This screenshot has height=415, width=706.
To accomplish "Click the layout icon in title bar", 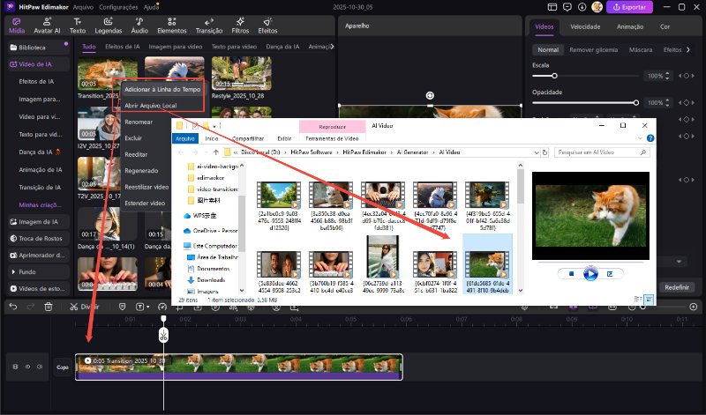I will point(552,7).
